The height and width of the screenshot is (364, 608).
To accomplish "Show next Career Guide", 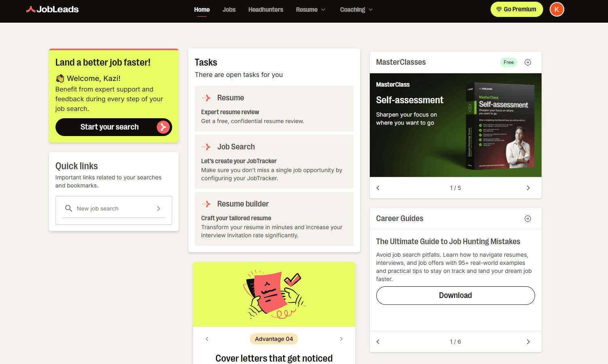I will coord(528,342).
